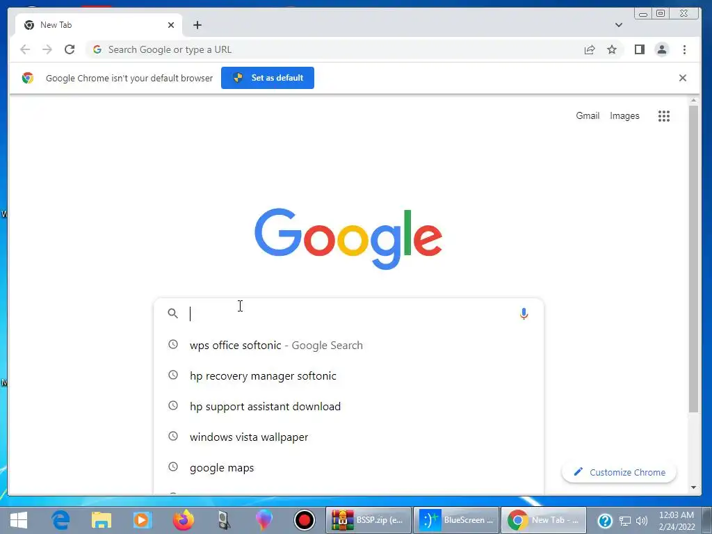The image size is (712, 534).
Task: Click the colorful balloon taskbar icon
Action: [x=264, y=520]
